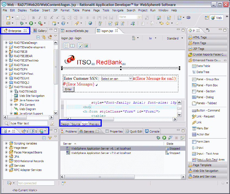The width and height of the screenshot is (230, 194).
Task: Click the Bold formatting icon
Action: [34, 18]
